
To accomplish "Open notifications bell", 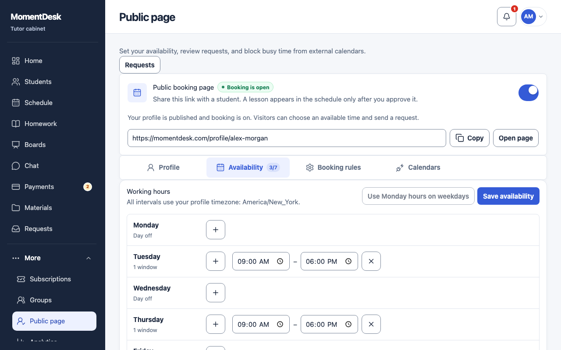I will [x=507, y=17].
